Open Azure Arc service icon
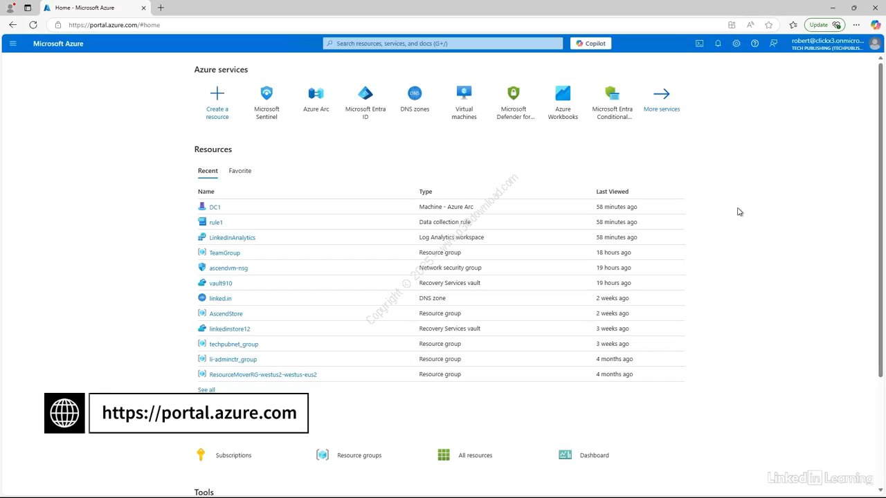 pos(316,93)
